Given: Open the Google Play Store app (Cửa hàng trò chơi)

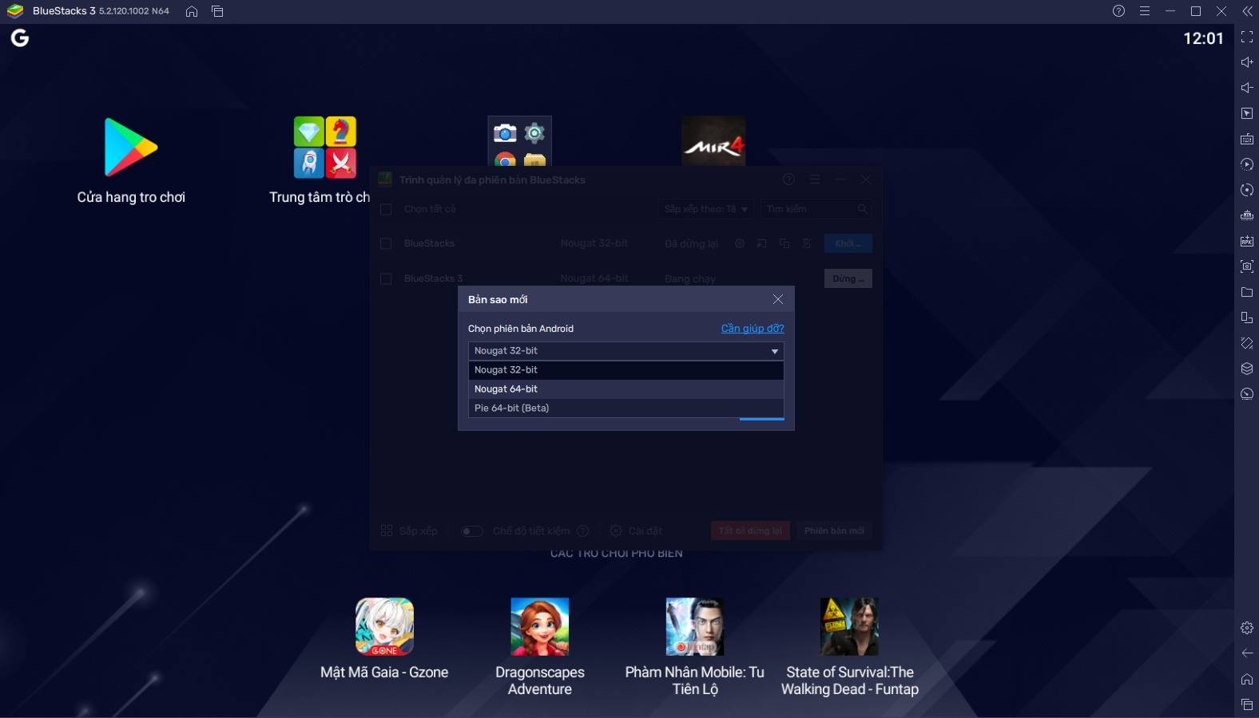Looking at the screenshot, I should click(x=131, y=148).
